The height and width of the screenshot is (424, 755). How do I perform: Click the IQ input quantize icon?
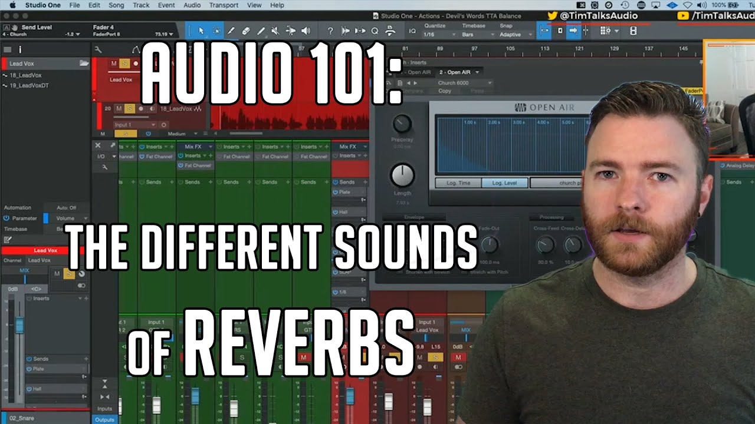[x=412, y=31]
